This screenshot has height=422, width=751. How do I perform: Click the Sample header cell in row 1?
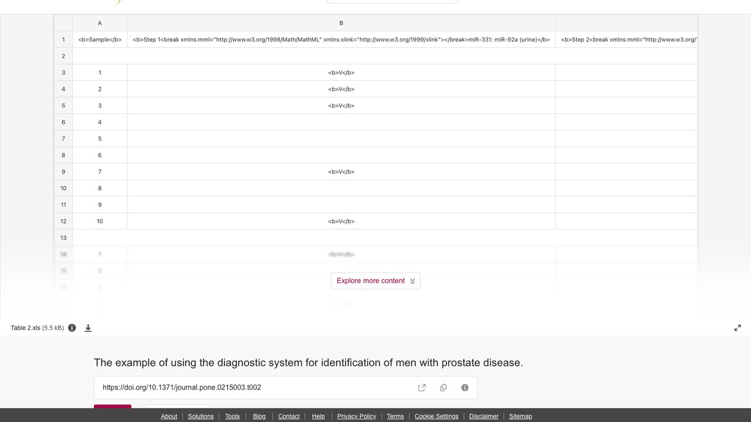tap(100, 40)
